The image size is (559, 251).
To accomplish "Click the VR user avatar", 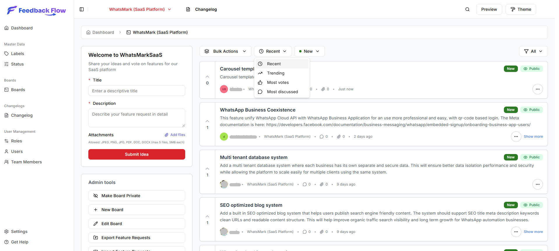I will point(224,89).
